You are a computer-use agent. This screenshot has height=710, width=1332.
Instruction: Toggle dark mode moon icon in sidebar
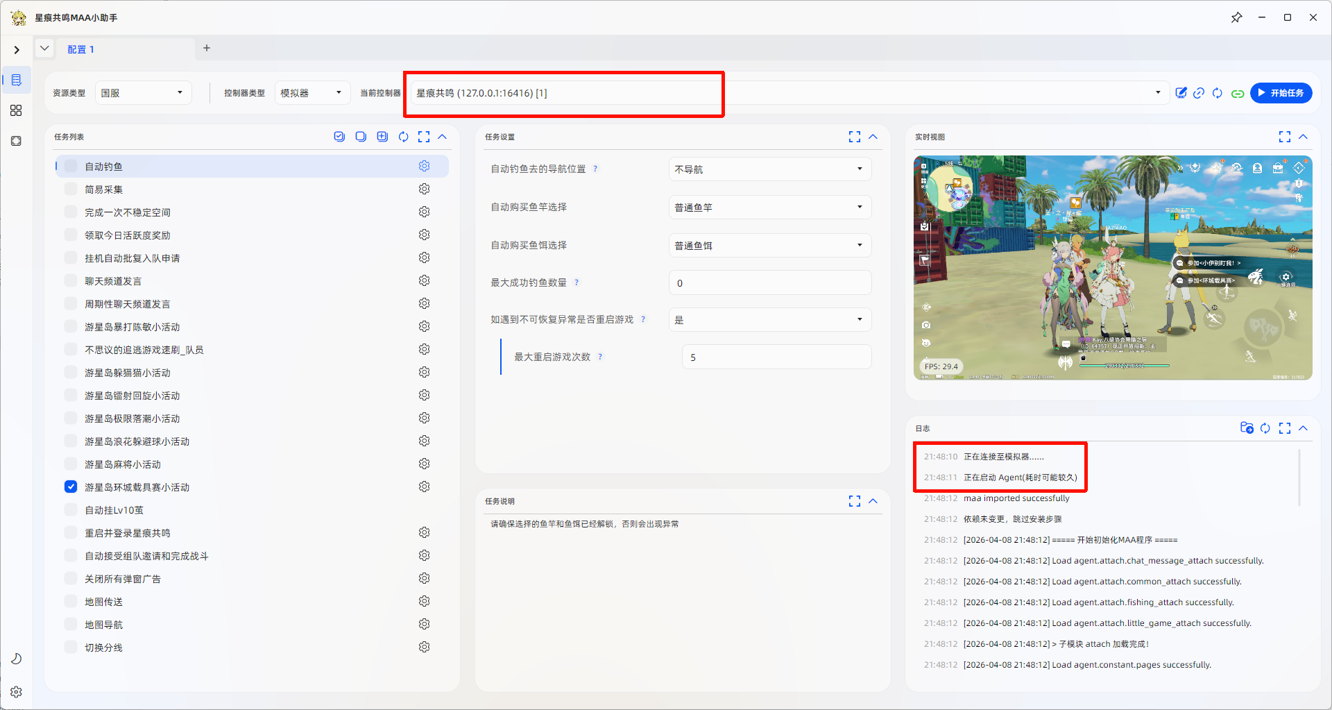17,658
